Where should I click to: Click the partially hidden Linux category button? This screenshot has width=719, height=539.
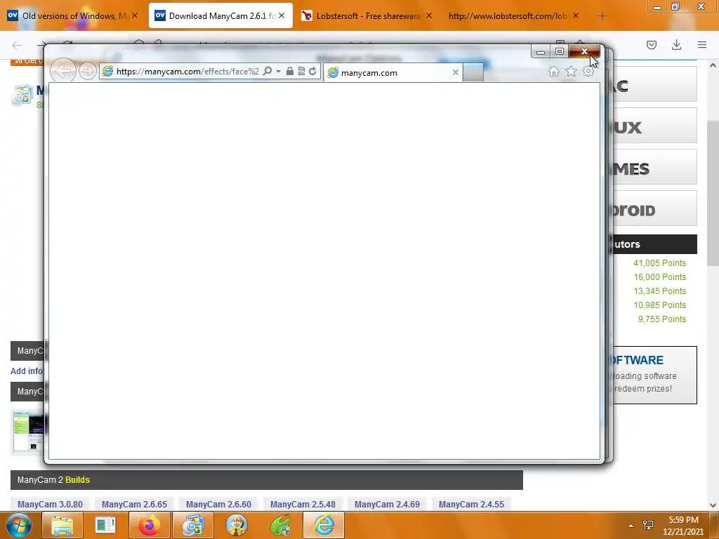[655, 126]
